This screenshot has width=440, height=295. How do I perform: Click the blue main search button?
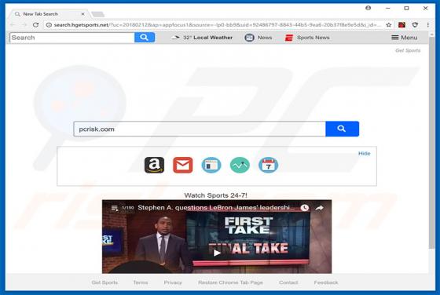tap(342, 129)
